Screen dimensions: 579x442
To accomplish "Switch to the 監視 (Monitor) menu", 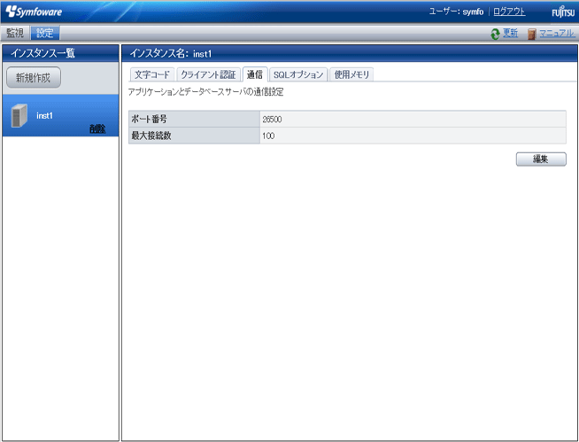I will coord(15,33).
